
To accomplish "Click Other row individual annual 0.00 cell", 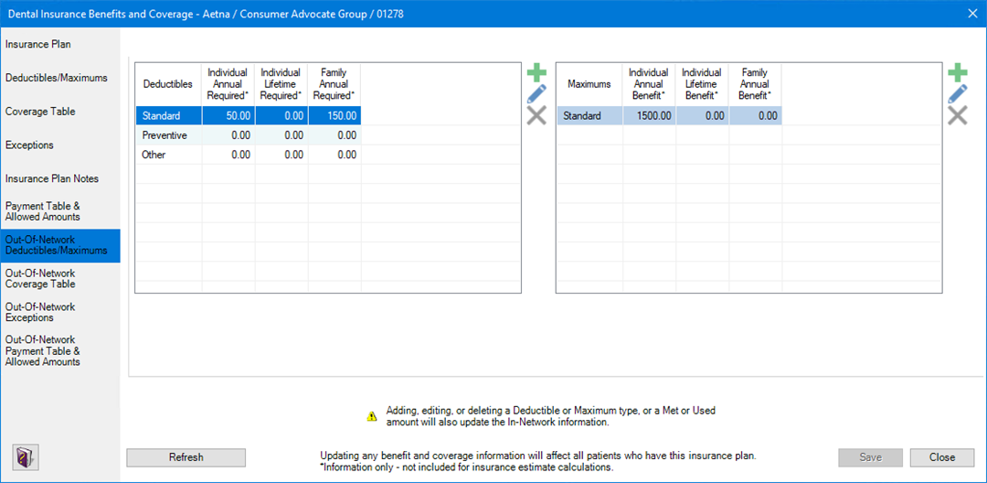I will click(x=228, y=155).
